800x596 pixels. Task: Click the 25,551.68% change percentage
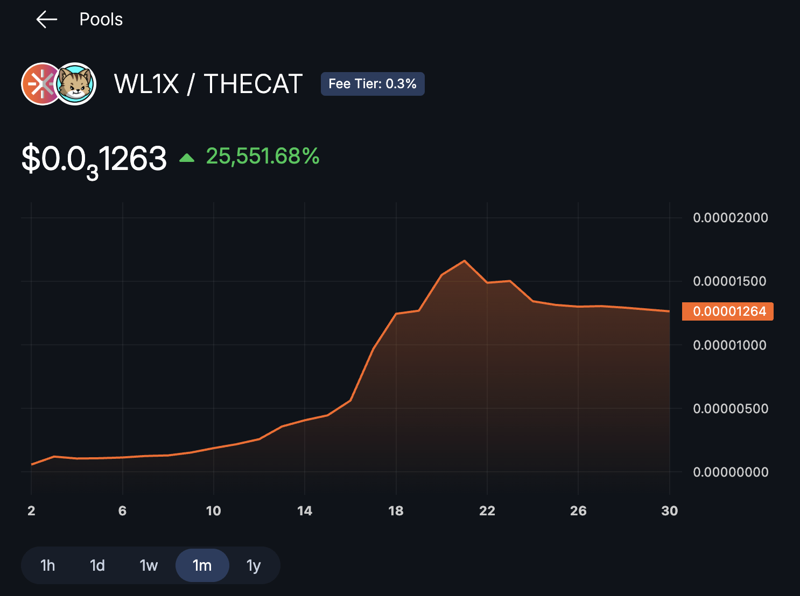(x=263, y=157)
